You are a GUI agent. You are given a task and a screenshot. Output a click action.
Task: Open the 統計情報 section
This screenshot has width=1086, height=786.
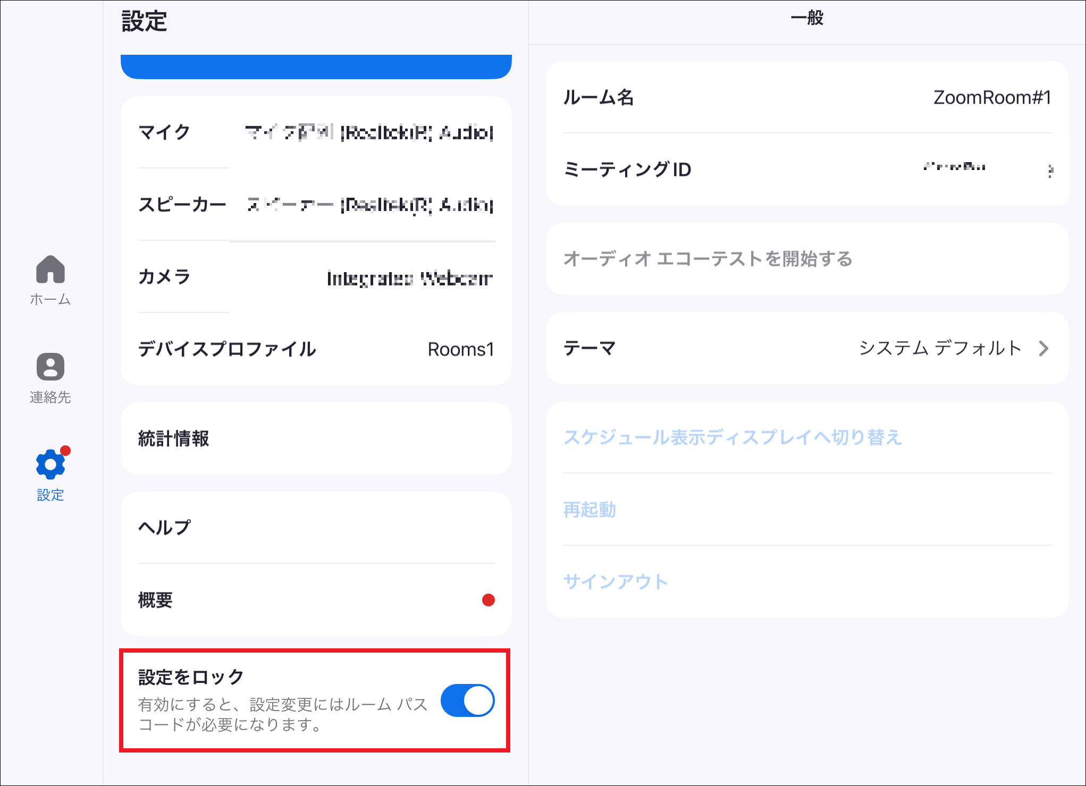tap(315, 438)
